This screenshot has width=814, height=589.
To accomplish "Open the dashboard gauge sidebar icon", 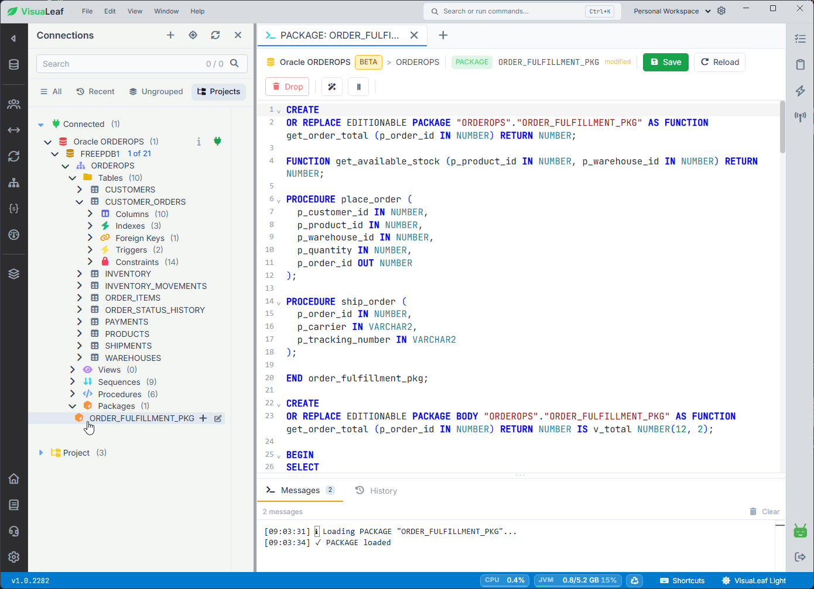I will click(14, 235).
